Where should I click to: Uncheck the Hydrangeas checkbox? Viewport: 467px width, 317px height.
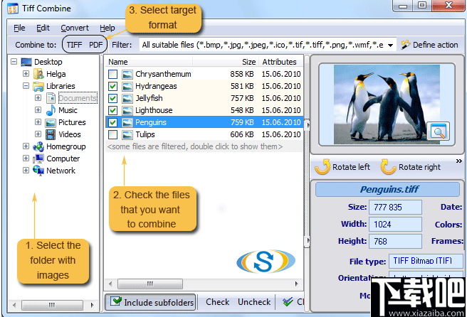coord(113,87)
